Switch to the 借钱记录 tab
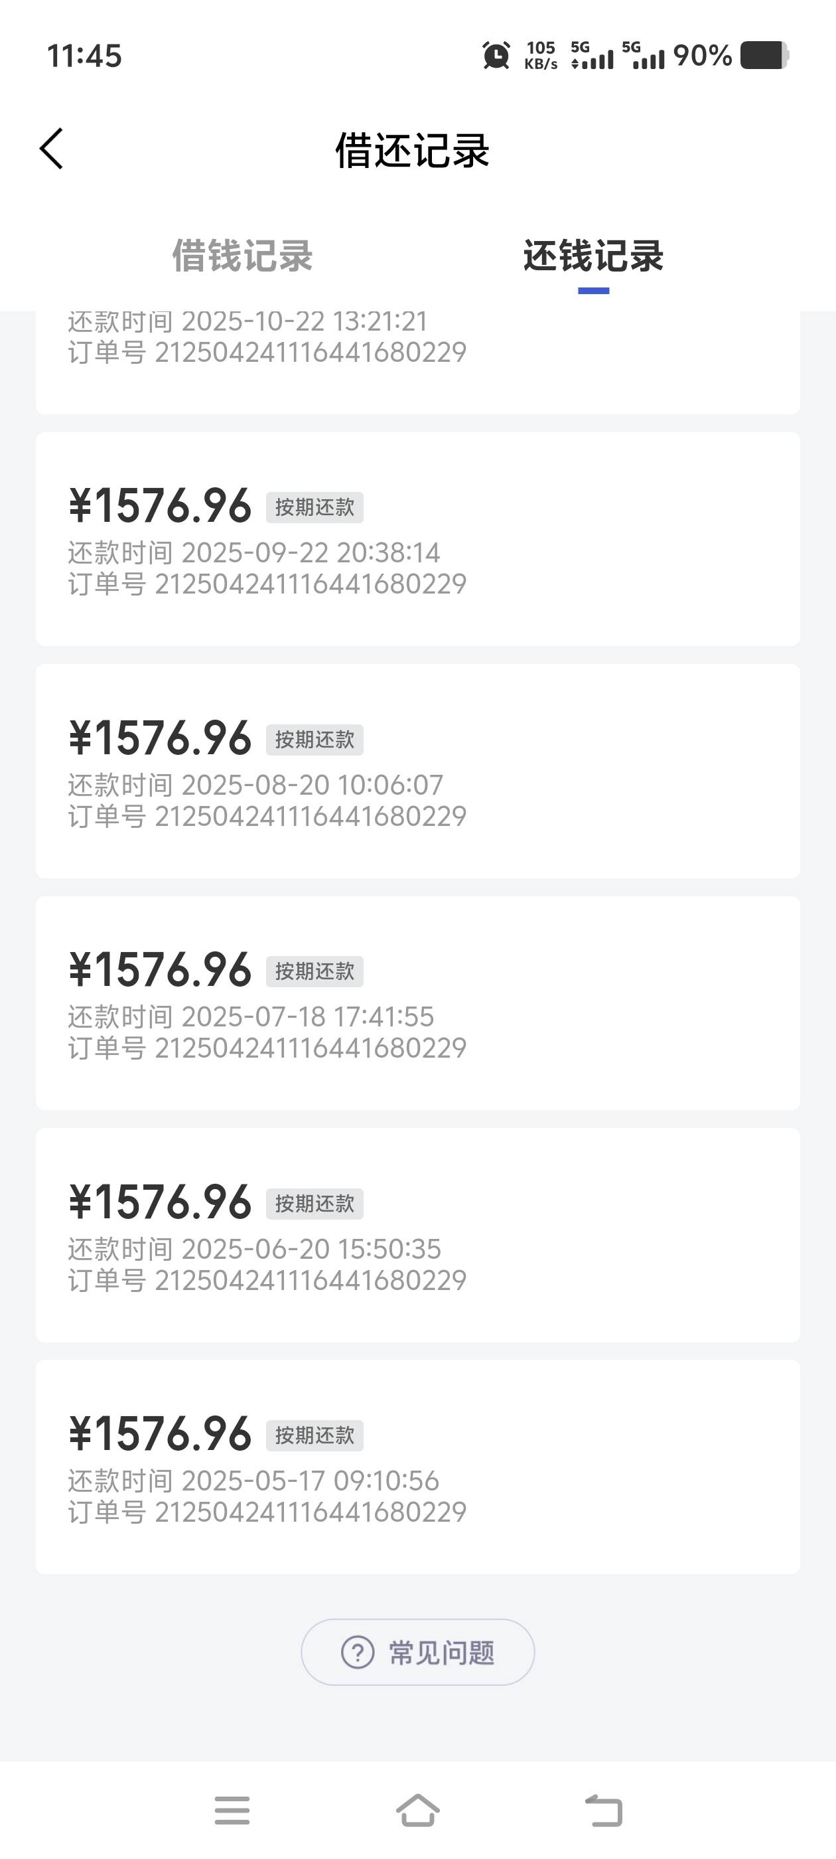Image resolution: width=836 pixels, height=1859 pixels. tap(242, 256)
